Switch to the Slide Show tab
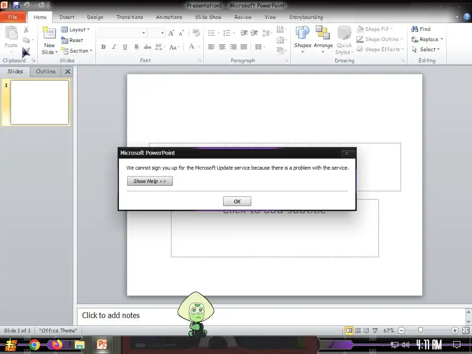Screen dimensions: 472x354 coord(208,17)
